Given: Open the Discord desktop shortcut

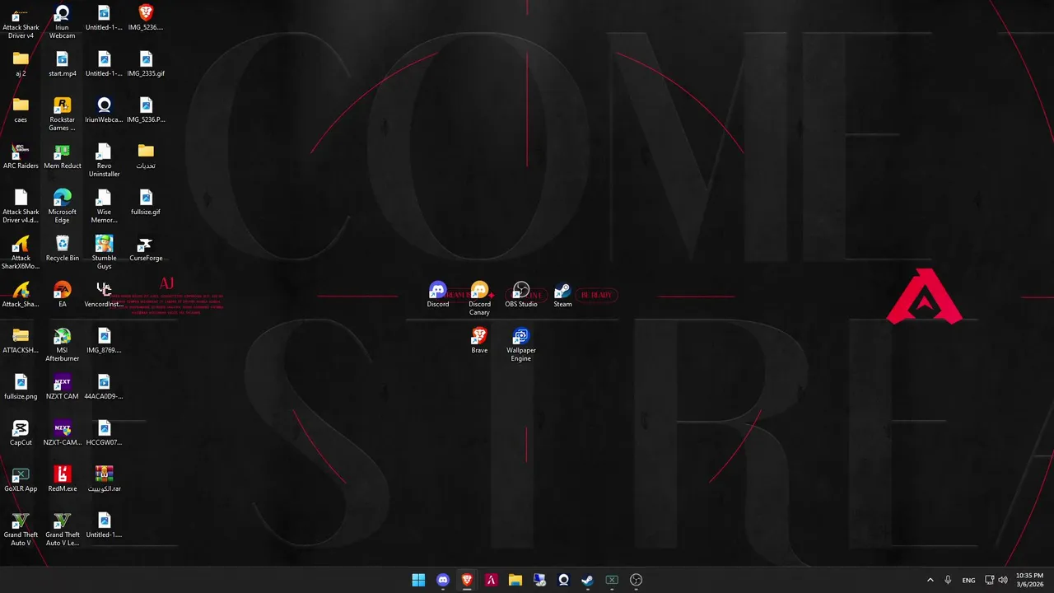Looking at the screenshot, I should point(438,295).
